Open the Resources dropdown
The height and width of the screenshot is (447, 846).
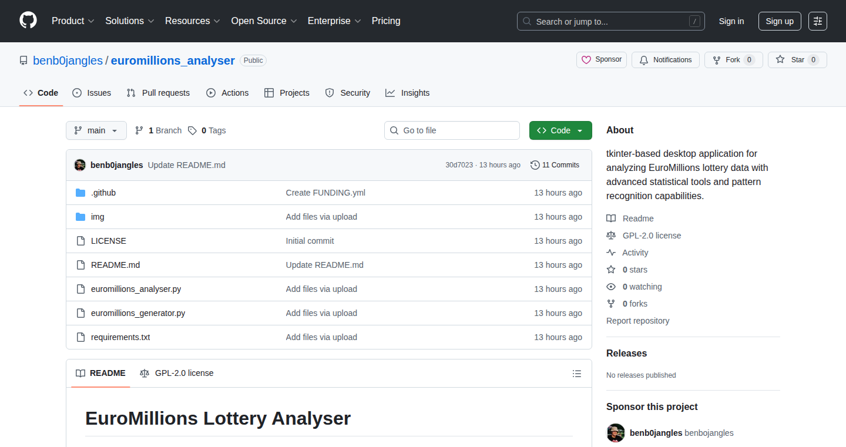pos(193,21)
